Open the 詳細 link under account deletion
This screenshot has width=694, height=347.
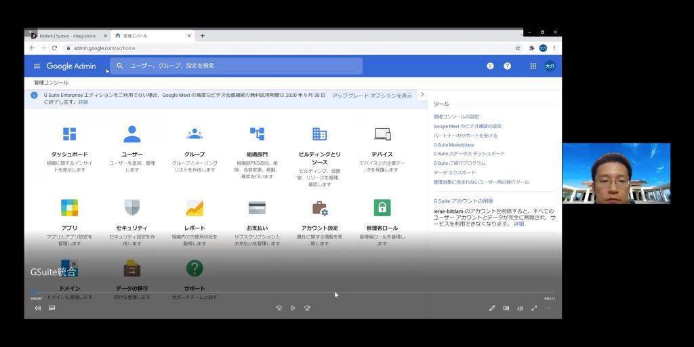[x=518, y=224]
